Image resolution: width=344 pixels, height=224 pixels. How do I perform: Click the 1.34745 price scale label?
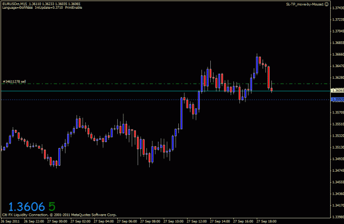pyautogui.click(x=338, y=171)
